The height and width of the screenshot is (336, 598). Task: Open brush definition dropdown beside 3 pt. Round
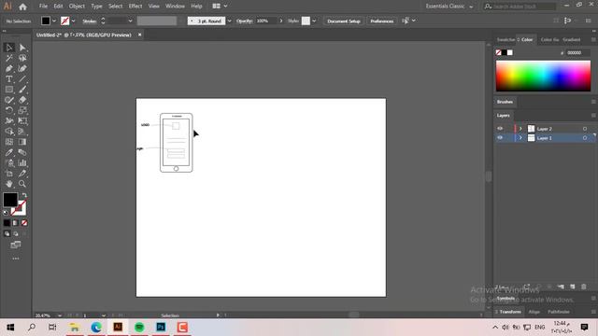(x=229, y=21)
